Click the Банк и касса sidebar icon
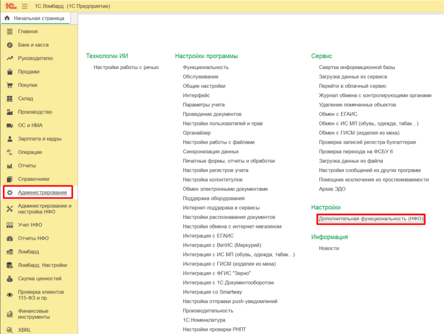Viewport: 444px width, 334px height. [10, 45]
